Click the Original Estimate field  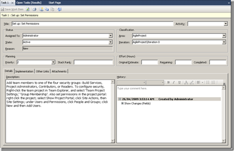(149, 62)
